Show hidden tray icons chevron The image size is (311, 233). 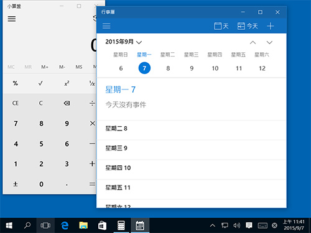pyautogui.click(x=213, y=226)
